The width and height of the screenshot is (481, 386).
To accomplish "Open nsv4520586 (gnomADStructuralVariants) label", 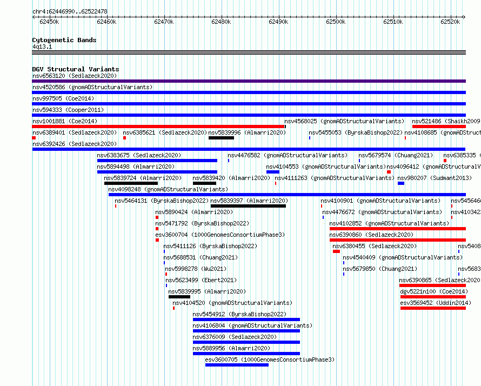I will tap(92, 87).
